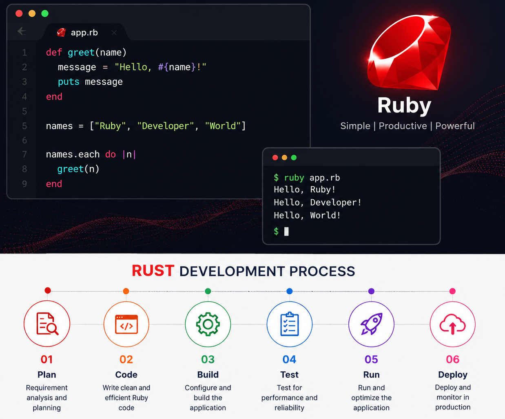Click the green timeline dot above Build
This screenshot has height=419, width=505.
pyautogui.click(x=208, y=291)
